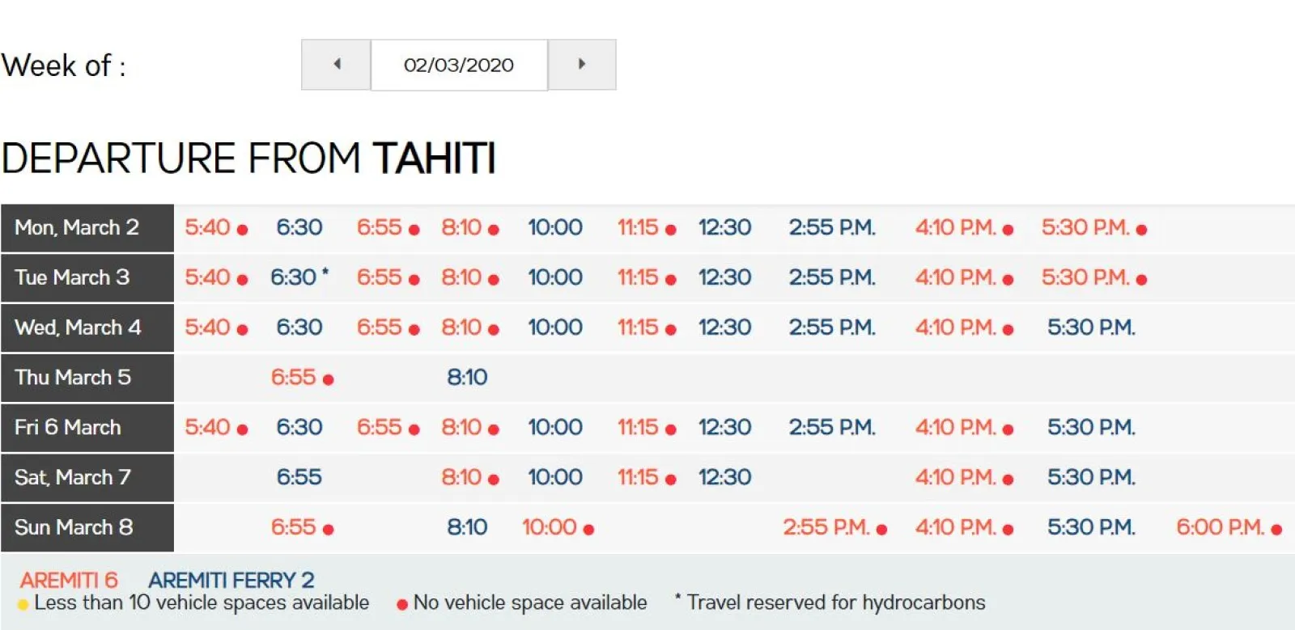
Task: Click the AREMITI FERRY 2 legend label
Action: [x=231, y=580]
